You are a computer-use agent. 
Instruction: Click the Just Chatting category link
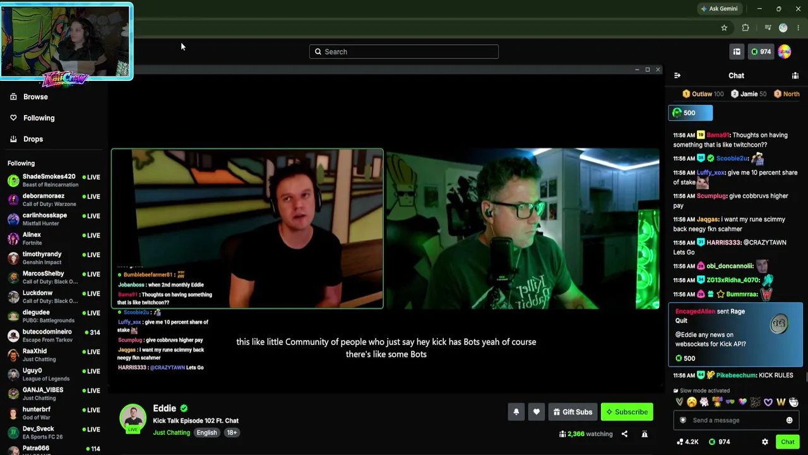pos(171,433)
